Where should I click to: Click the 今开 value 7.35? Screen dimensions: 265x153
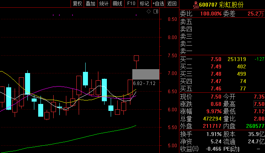pos(259,97)
